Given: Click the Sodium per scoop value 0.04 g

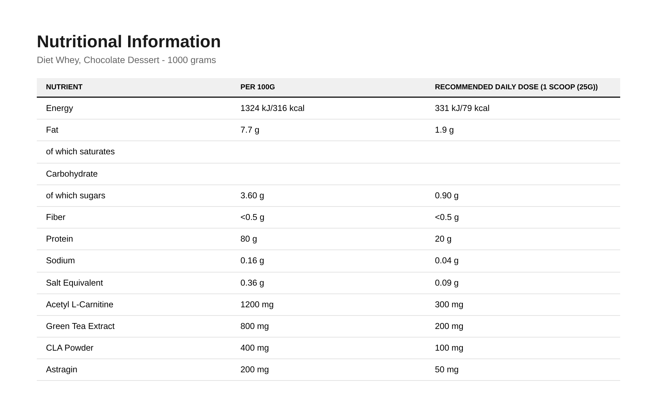Looking at the screenshot, I should tap(447, 261).
